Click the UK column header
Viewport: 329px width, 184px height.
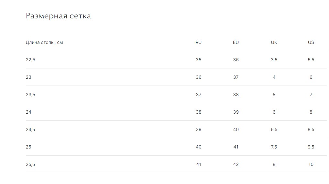pos(274,42)
